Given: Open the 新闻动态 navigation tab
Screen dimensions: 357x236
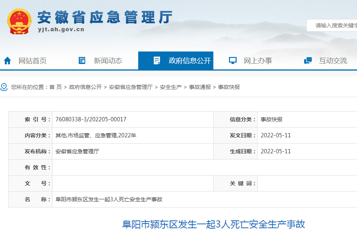Looking at the screenshot, I should tap(108, 60).
